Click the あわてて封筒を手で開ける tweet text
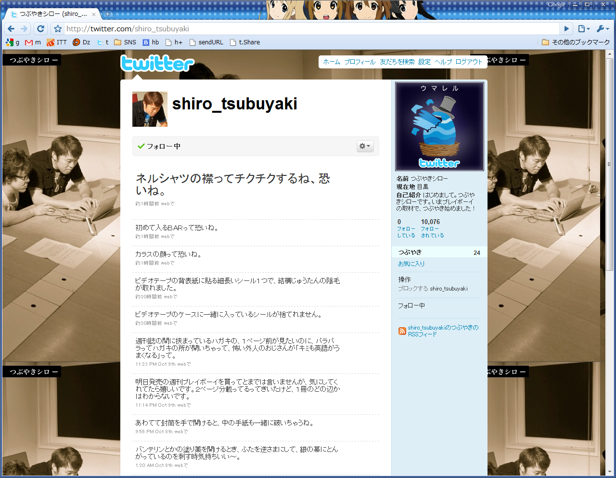The image size is (616, 478). tap(225, 423)
